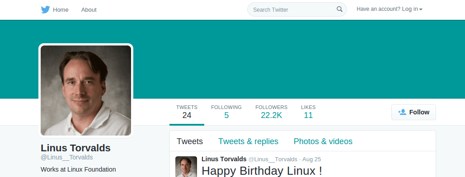Follow Linus Torvalds with the Follow button
This screenshot has height=177, width=465.
point(413,112)
